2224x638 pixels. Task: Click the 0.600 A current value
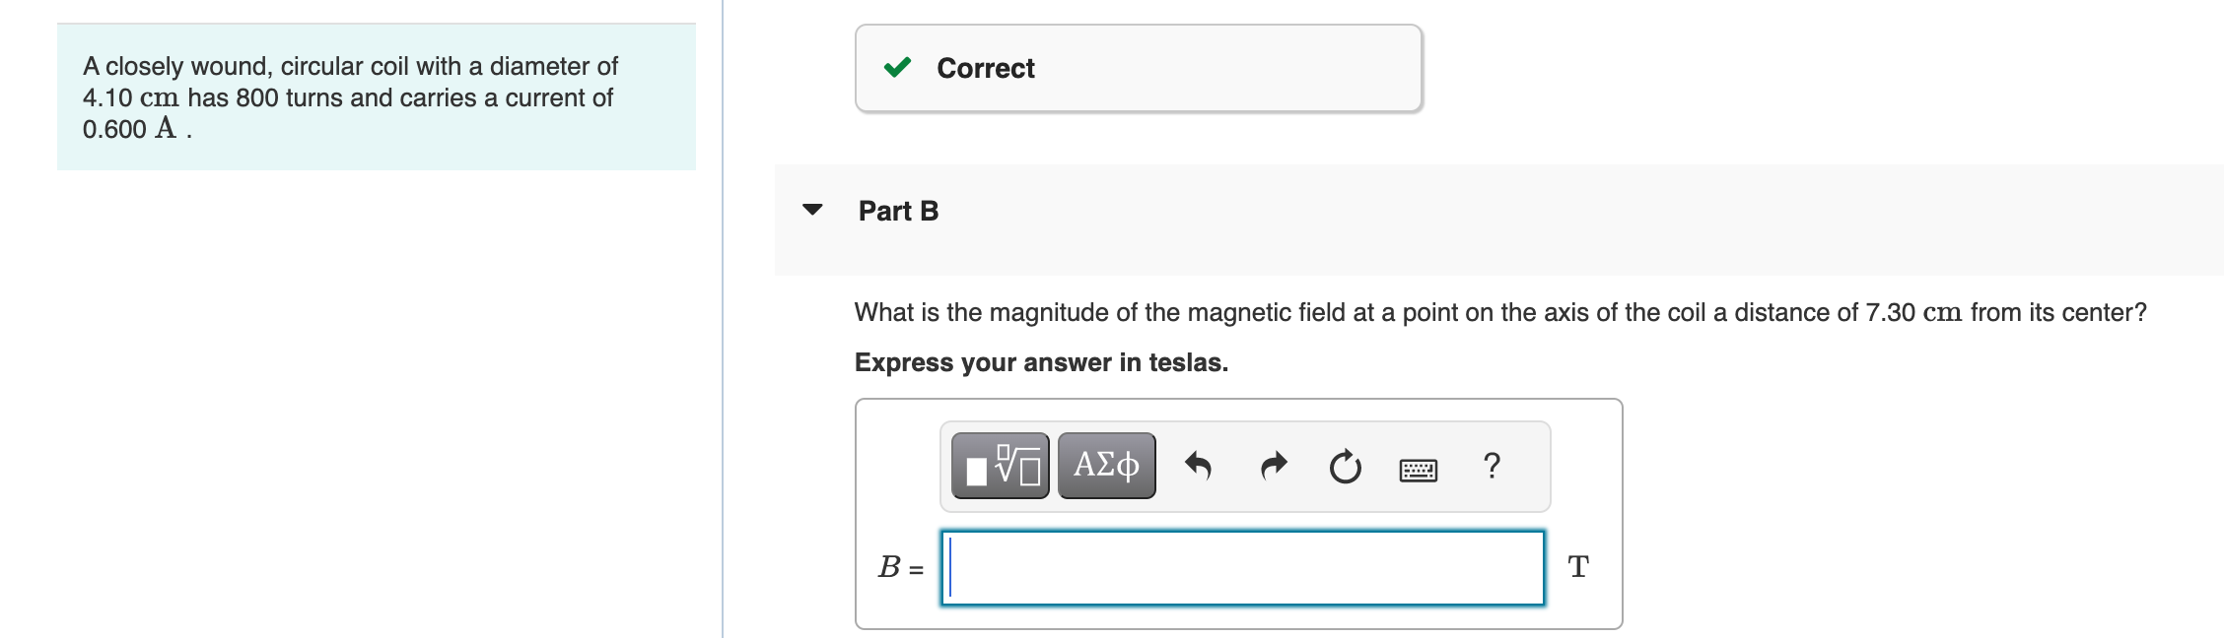(x=129, y=129)
